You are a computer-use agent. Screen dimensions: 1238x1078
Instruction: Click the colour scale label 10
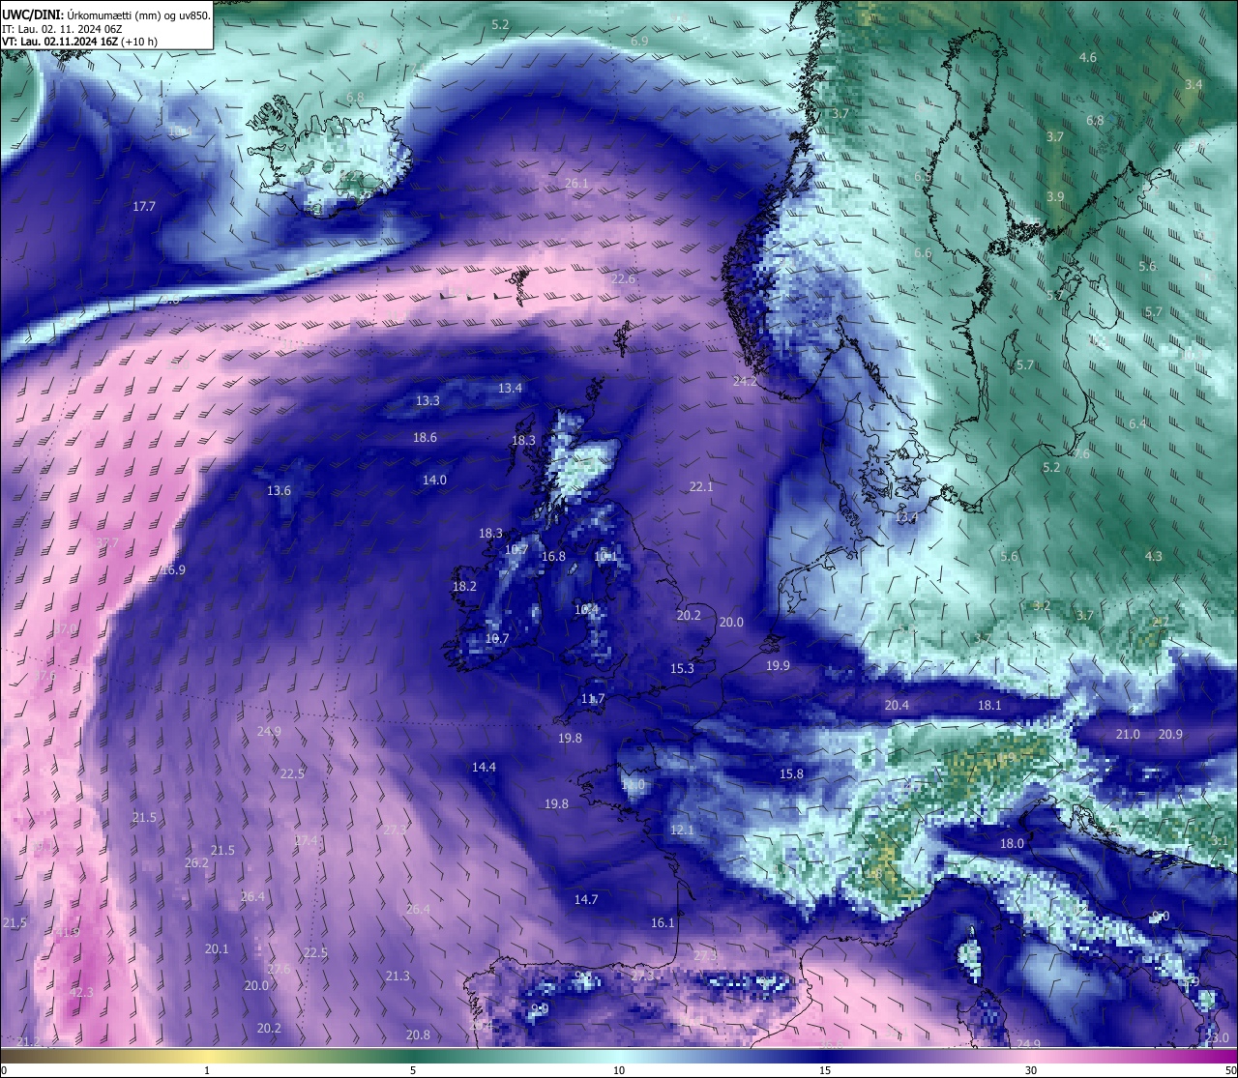pyautogui.click(x=619, y=1070)
